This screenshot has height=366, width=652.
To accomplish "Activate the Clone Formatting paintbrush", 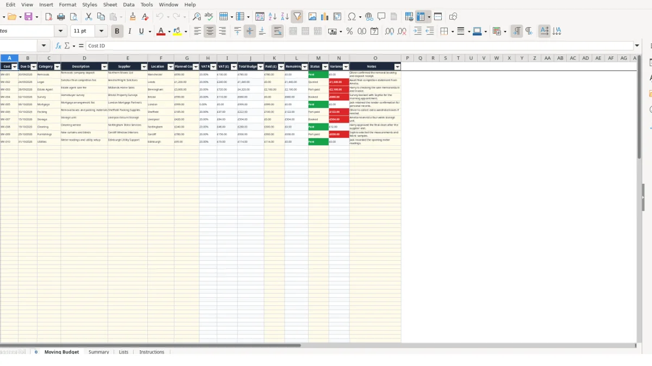I will (133, 17).
